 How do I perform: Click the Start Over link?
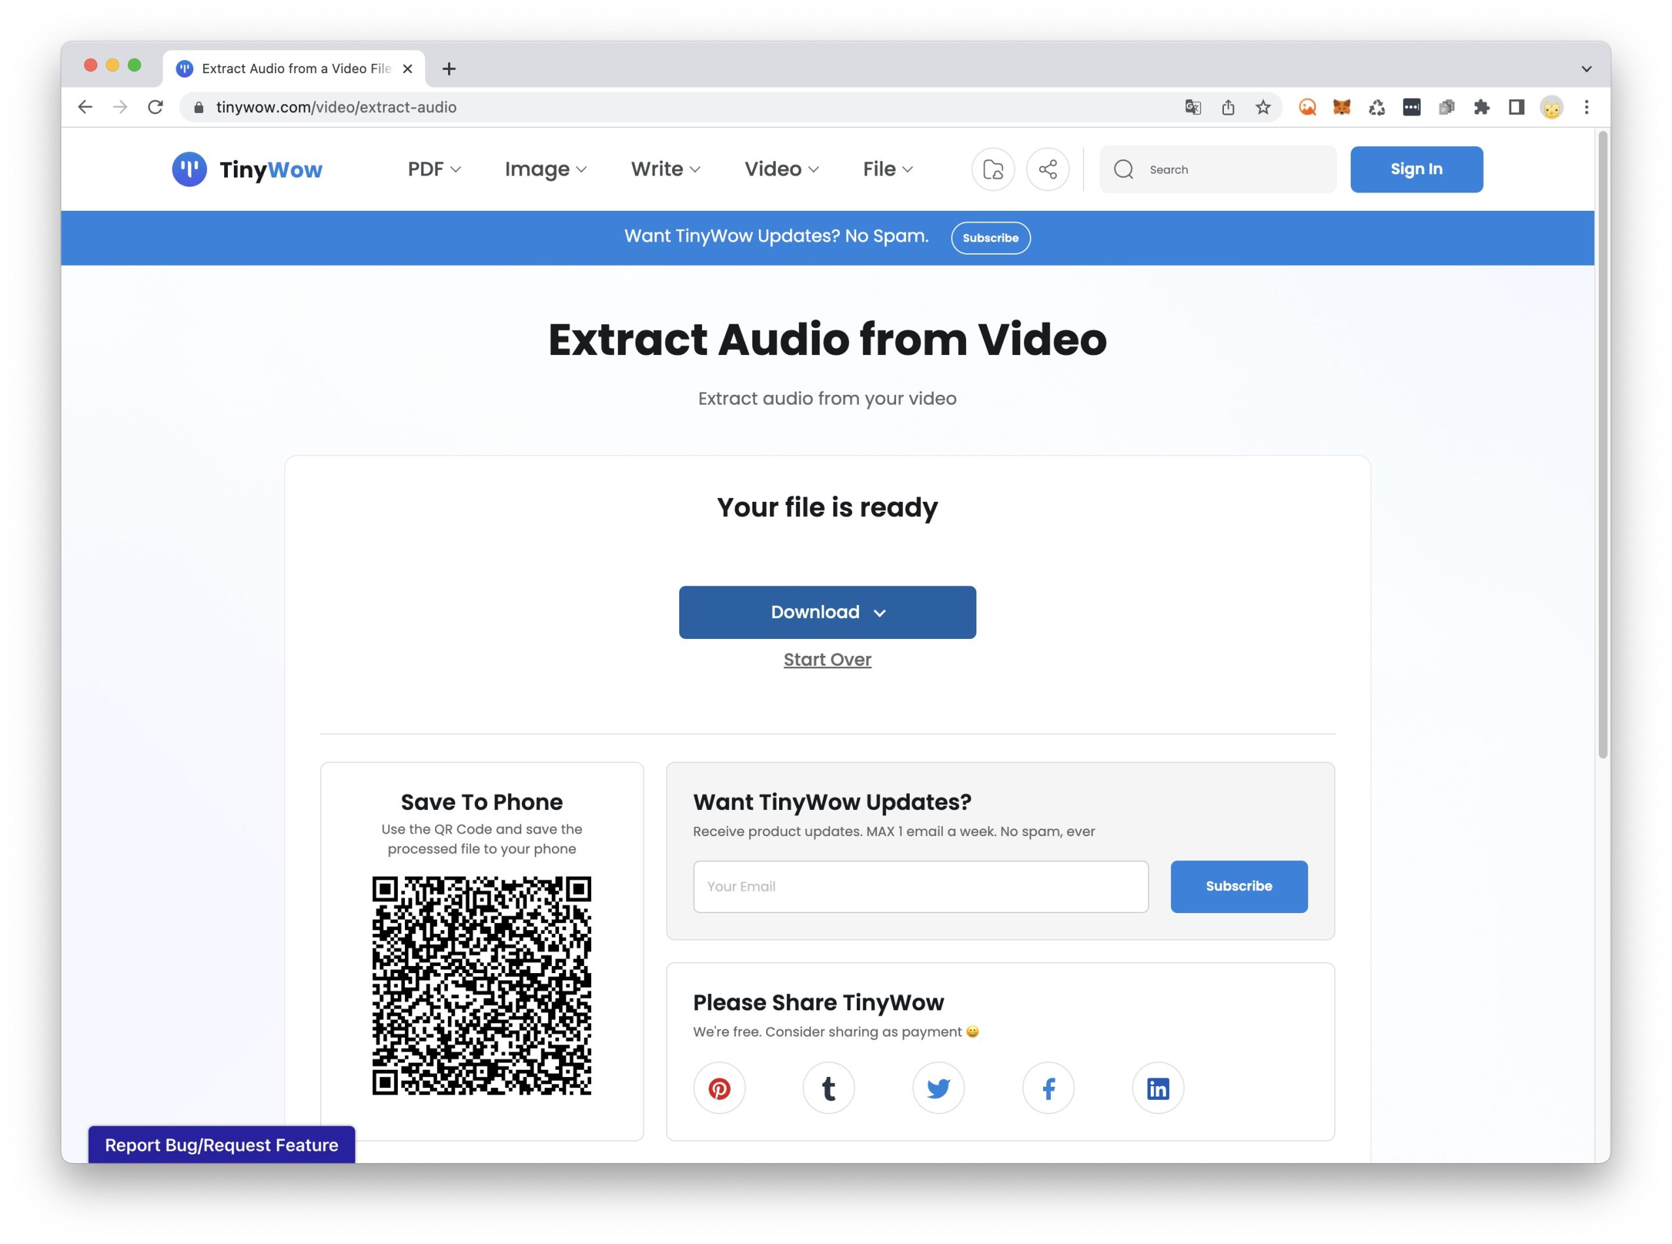828,660
